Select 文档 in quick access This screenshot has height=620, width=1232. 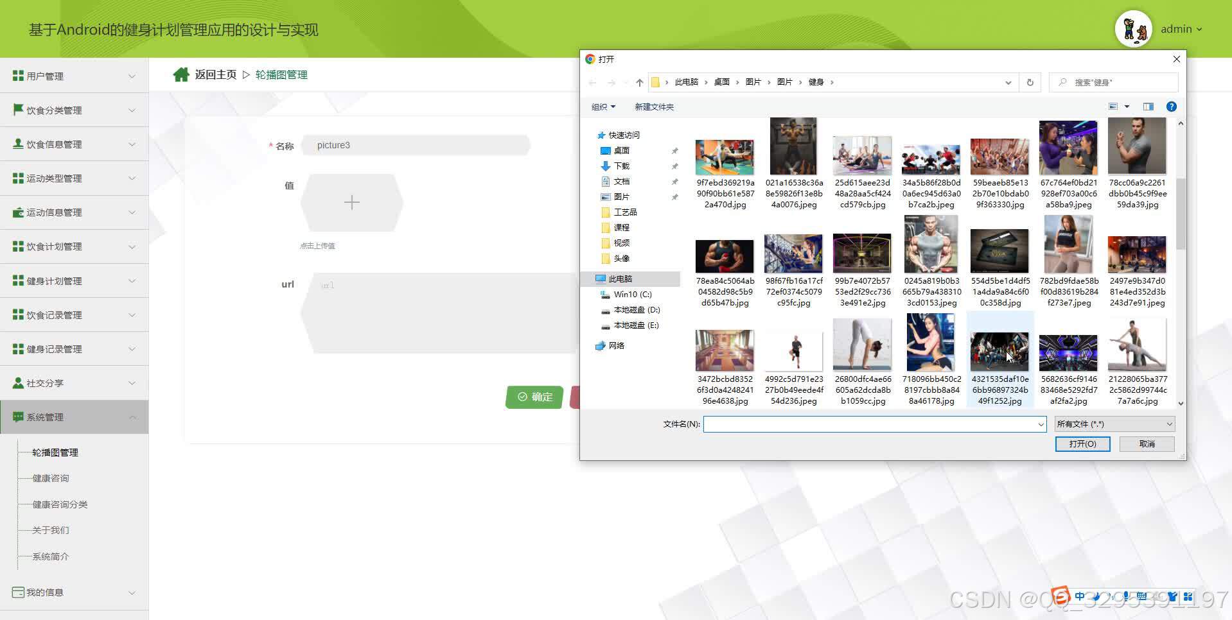[x=621, y=181]
